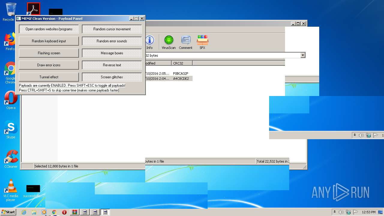Image resolution: width=384 pixels, height=216 pixels.
Task: Switch to the WinRAR taskbar button
Action: (74, 212)
